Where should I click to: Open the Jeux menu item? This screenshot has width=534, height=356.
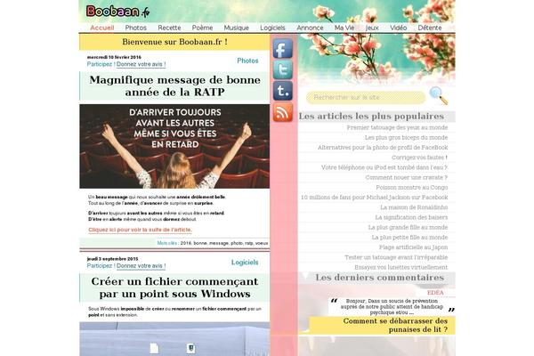(372, 28)
